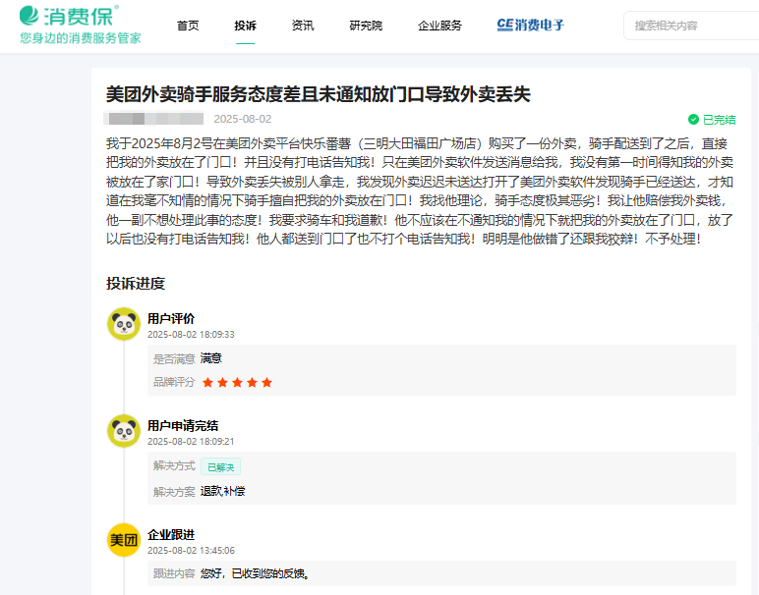
Task: Click the panda avatar beside 用户申请完结
Action: 124,431
